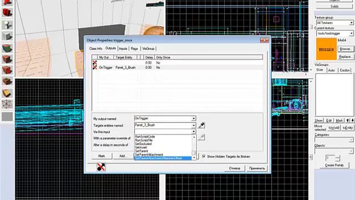Switch to the Outputs tab
The image size is (355, 200).
[110, 48]
